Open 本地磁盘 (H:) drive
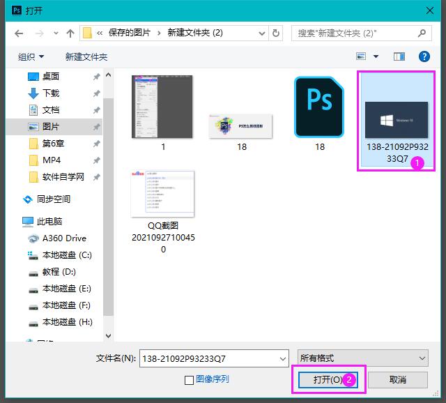 (68, 322)
